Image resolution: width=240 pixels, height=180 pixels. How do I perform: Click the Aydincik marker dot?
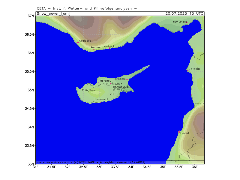click(x=109, y=48)
